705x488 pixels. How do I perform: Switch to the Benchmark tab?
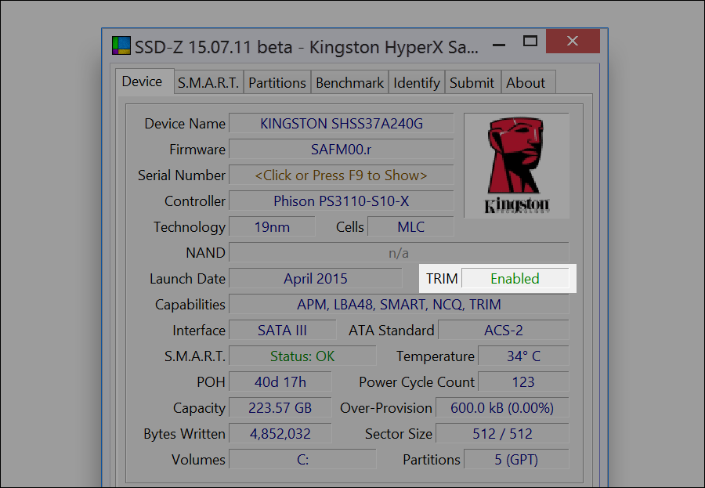[x=349, y=82]
